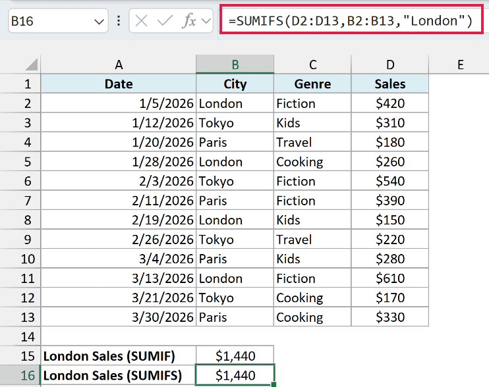Select the $150 sales cell
The height and width of the screenshot is (387, 489).
[x=390, y=220]
